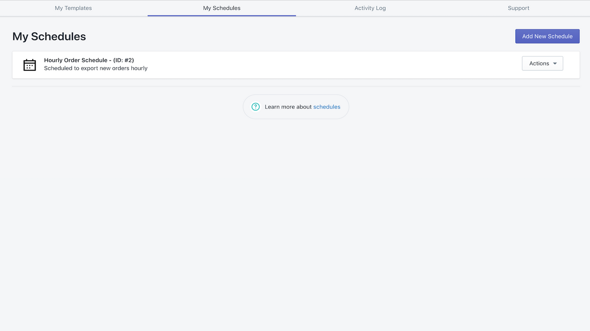Open the Actions dropdown for Hourly Order Schedule
Image resolution: width=590 pixels, height=331 pixels.
[x=543, y=63]
